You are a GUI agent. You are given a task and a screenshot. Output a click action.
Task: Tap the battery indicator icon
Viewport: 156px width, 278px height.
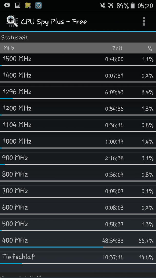pyautogui.click(x=132, y=6)
